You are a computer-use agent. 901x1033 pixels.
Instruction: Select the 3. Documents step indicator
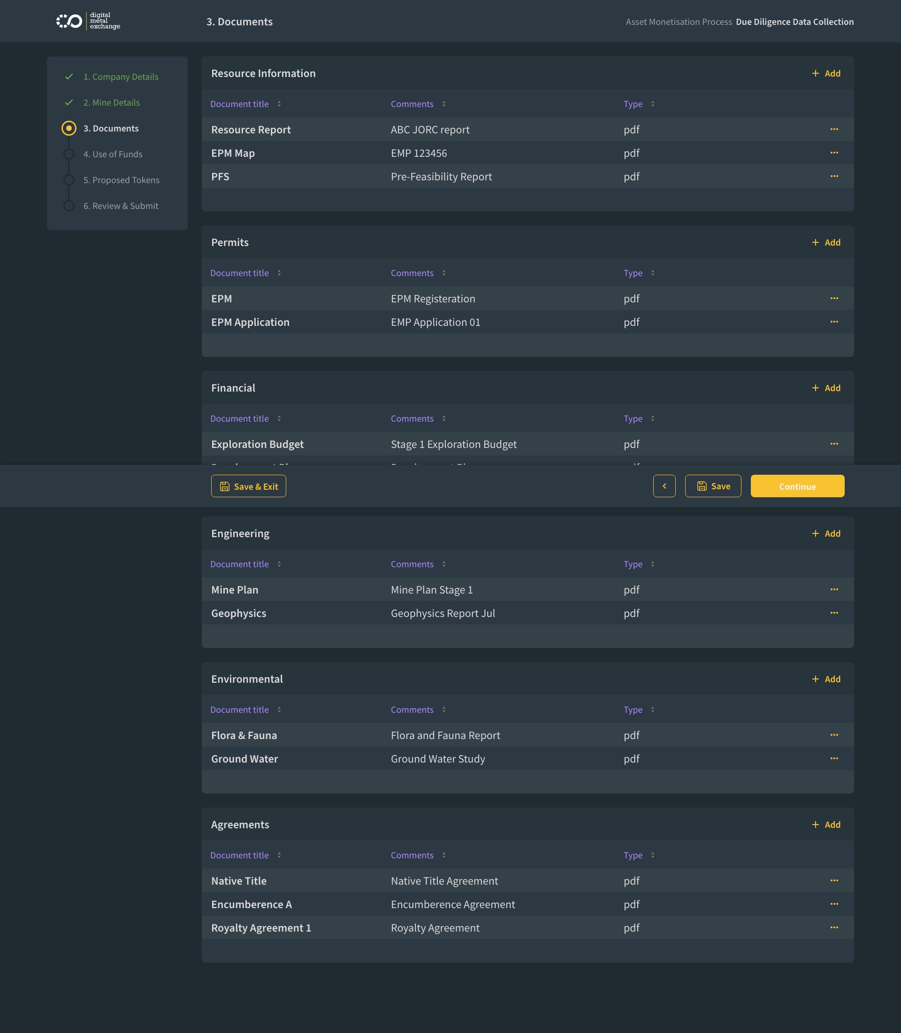[x=69, y=128]
